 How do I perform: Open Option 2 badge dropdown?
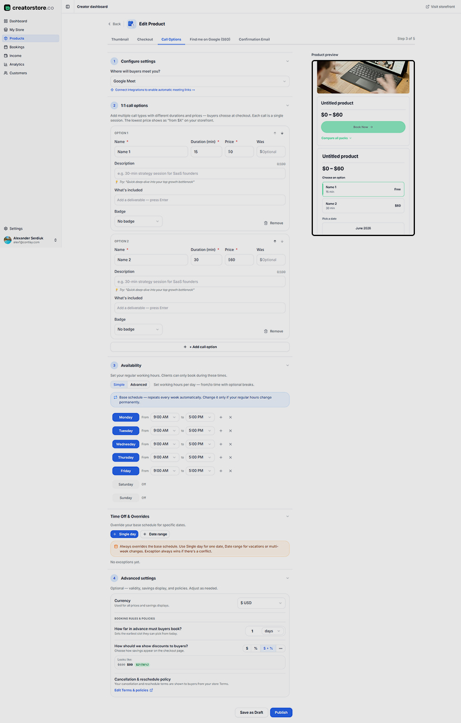click(x=138, y=329)
